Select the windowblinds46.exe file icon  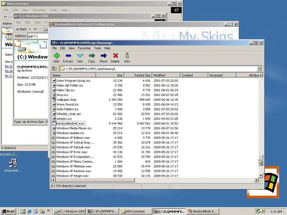54,123
